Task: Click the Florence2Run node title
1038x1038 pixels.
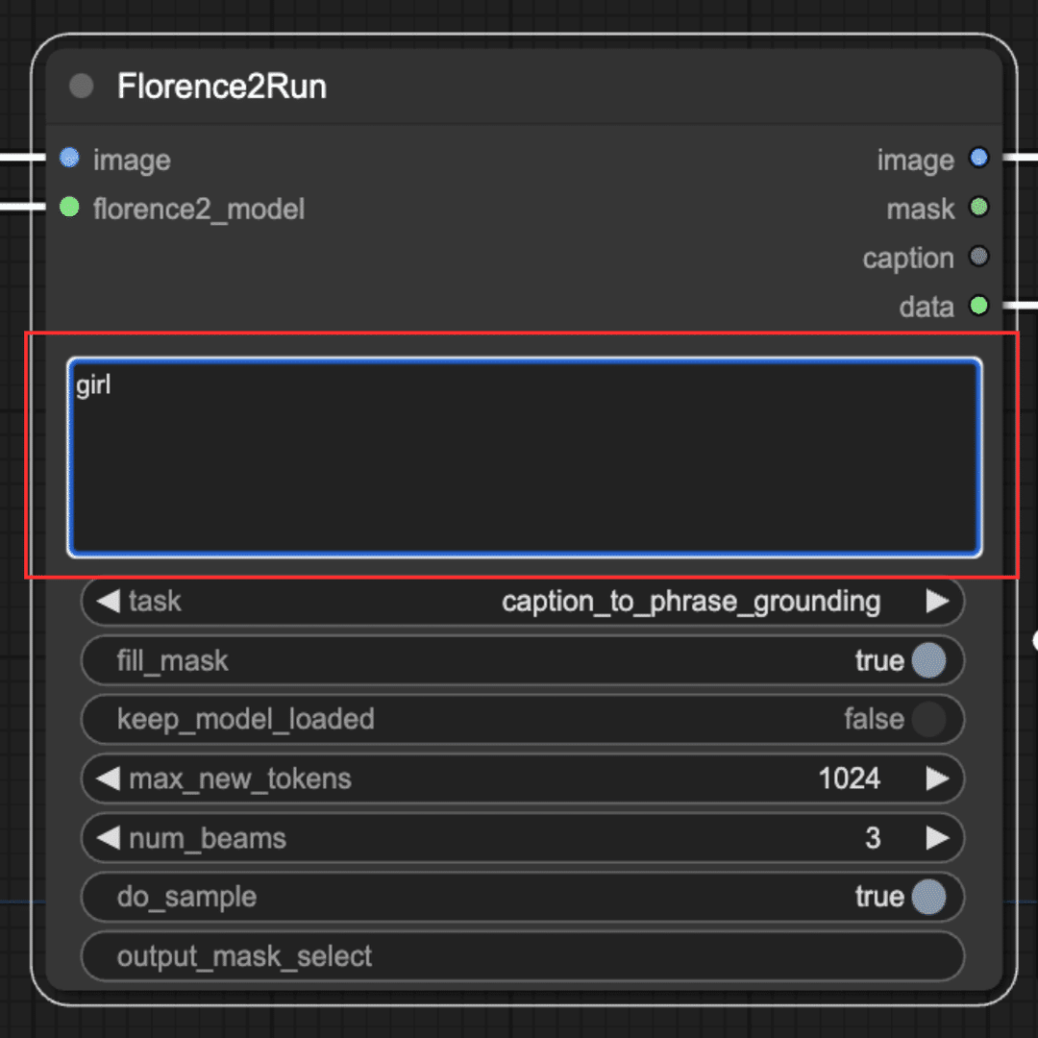Action: [x=222, y=86]
